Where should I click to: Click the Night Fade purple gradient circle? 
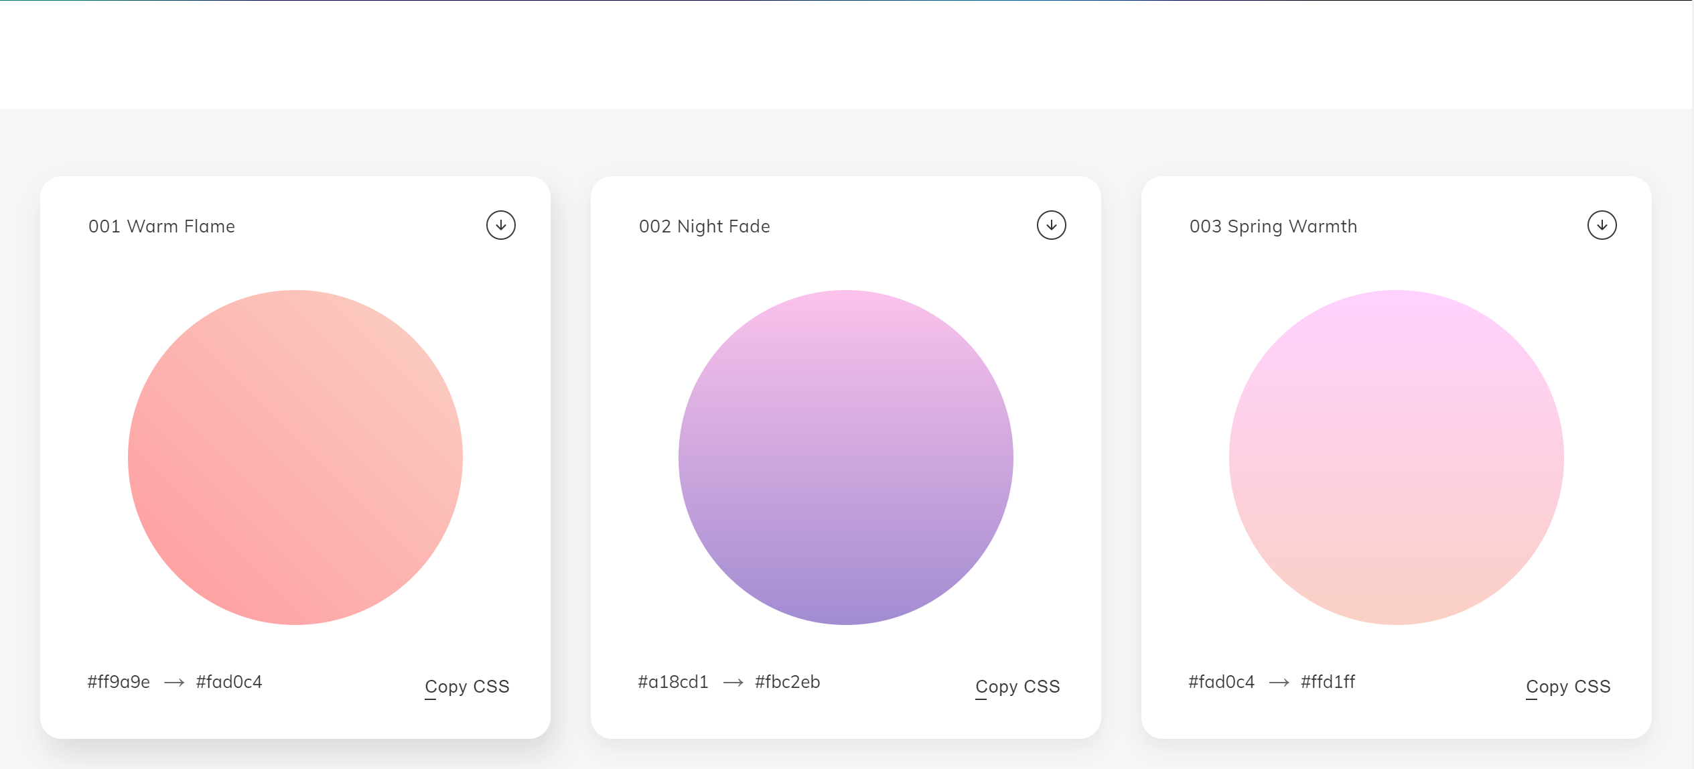pyautogui.click(x=846, y=458)
